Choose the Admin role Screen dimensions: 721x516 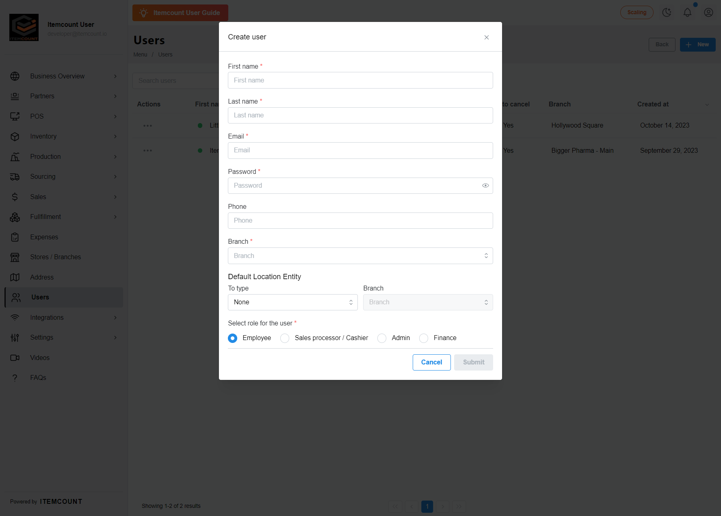382,338
